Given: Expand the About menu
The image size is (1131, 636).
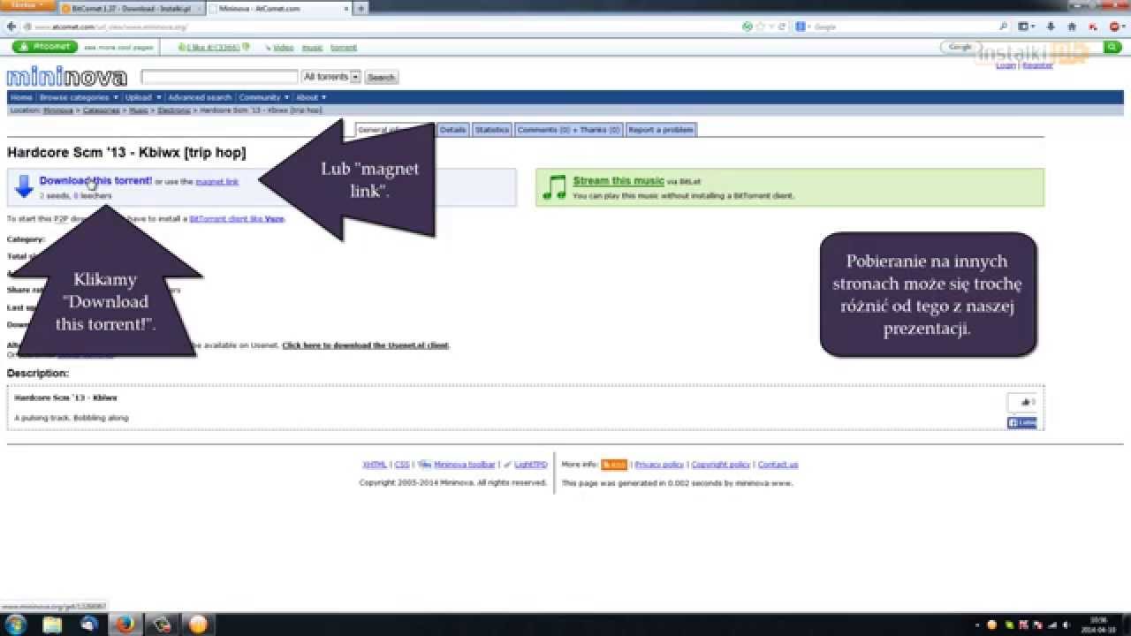Looking at the screenshot, I should pos(311,97).
